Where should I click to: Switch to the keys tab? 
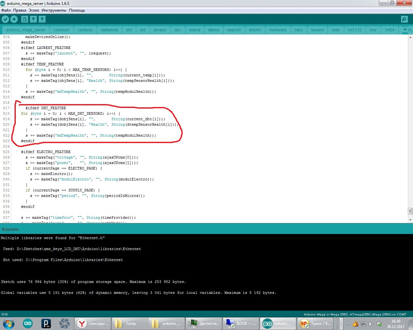pos(299,30)
